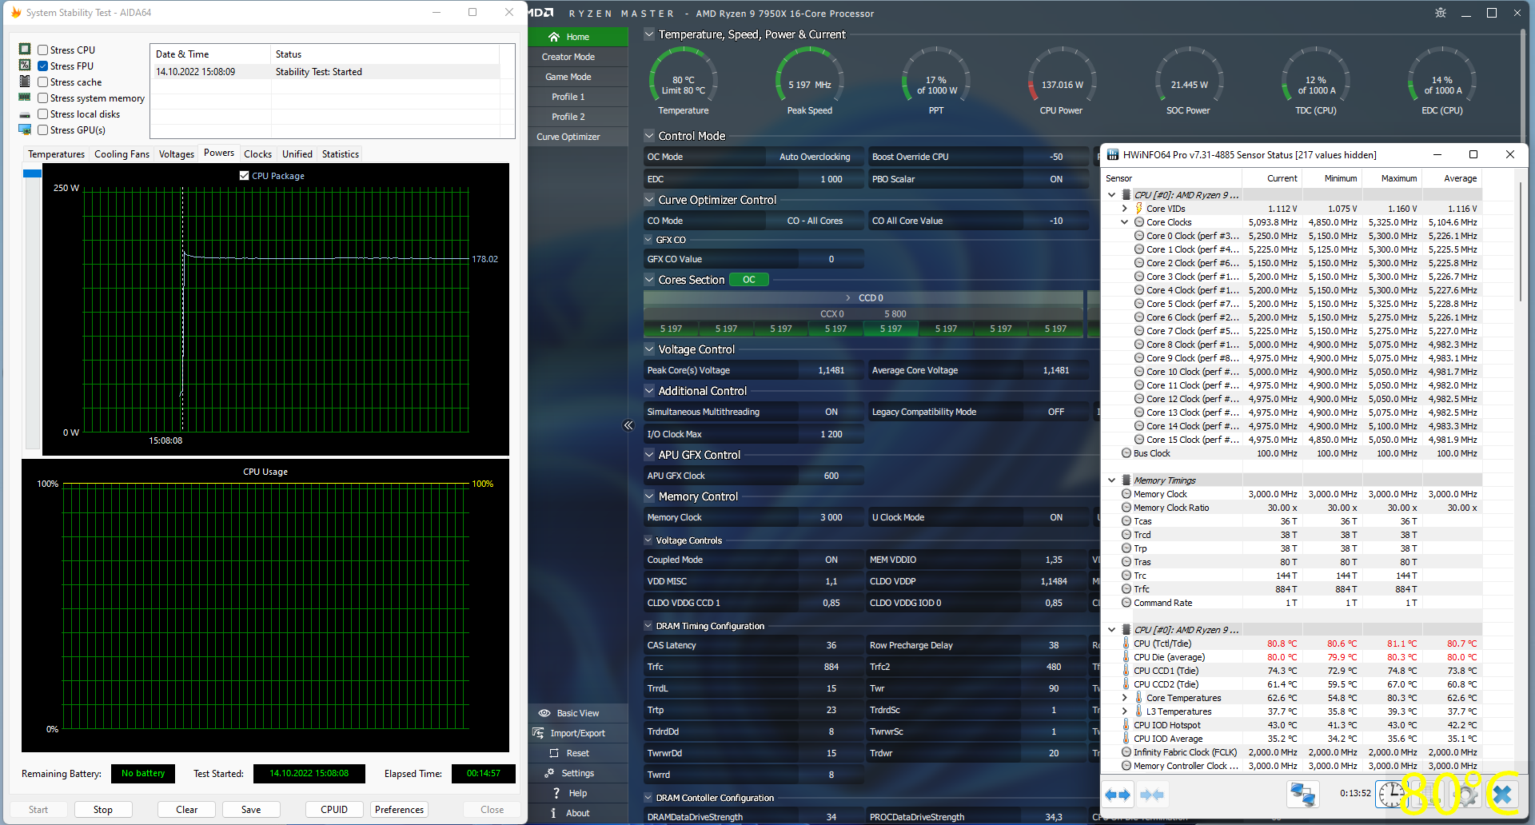
Task: Click the Import/Export icon in Ryzen Master
Action: [538, 733]
